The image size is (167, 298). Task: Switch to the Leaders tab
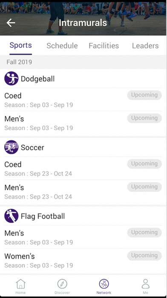pos(145,46)
